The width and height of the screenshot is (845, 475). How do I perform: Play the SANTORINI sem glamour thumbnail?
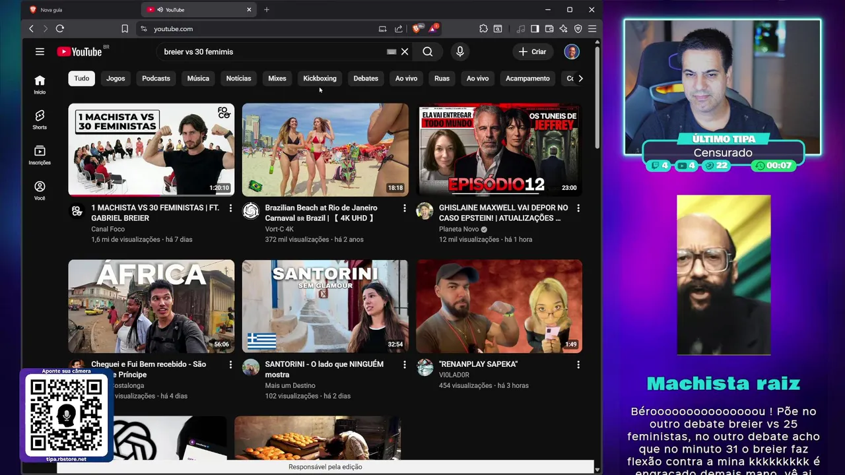pyautogui.click(x=325, y=306)
